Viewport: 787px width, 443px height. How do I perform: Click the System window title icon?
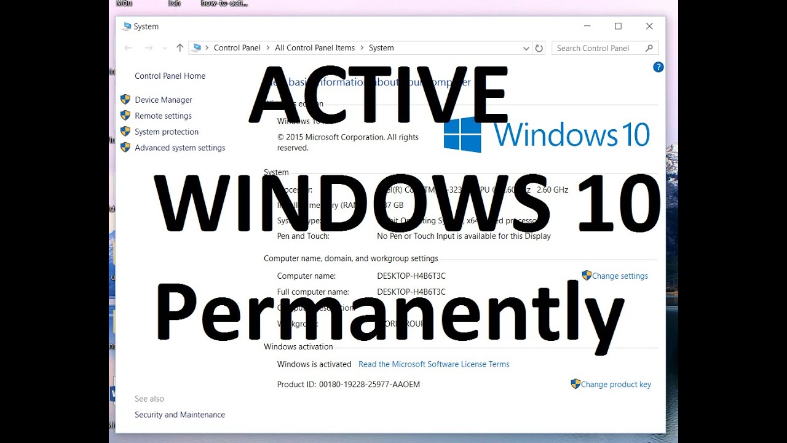pos(127,26)
